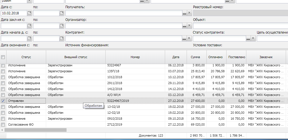Click the Организатор browse (…) button
The image size is (288, 140).
(x=184, y=26)
